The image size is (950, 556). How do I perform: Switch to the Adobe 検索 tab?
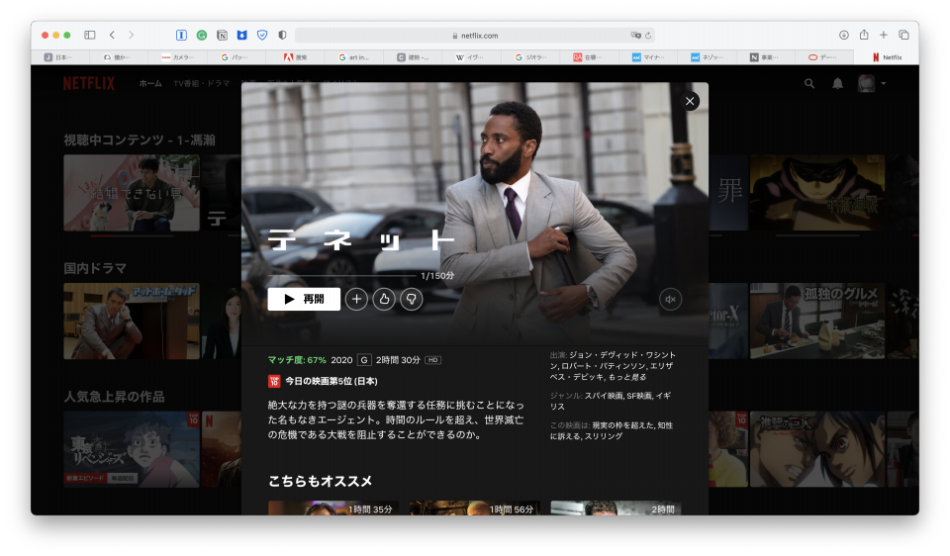tap(296, 57)
